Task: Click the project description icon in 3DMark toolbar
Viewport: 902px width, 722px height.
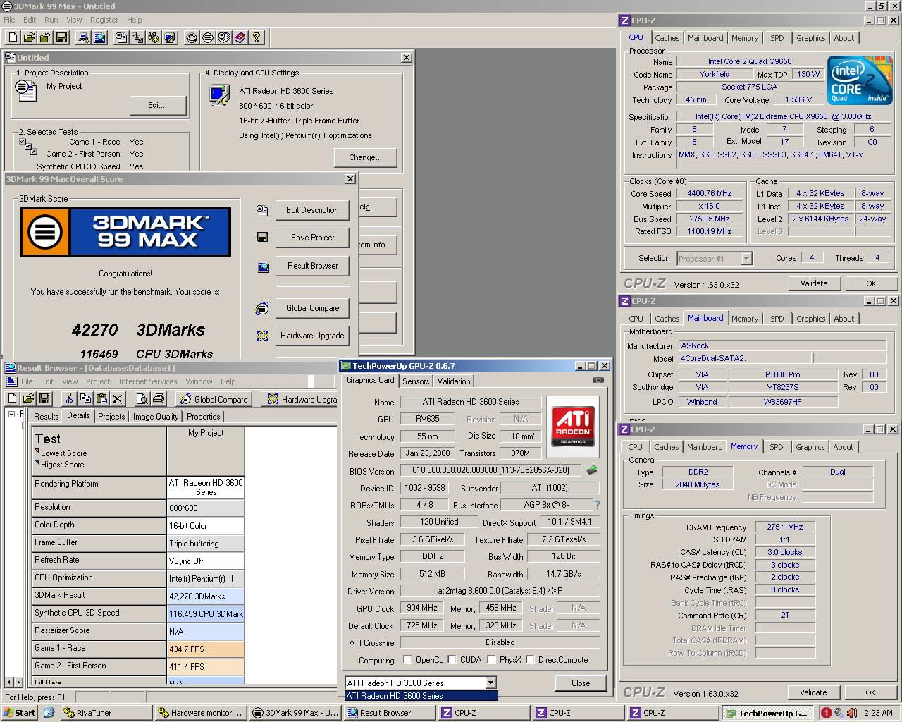Action: tap(121, 37)
